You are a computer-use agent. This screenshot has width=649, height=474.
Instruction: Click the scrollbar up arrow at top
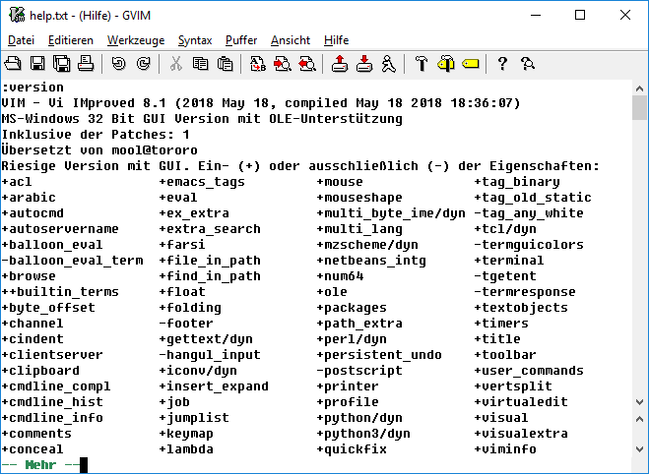(639, 89)
